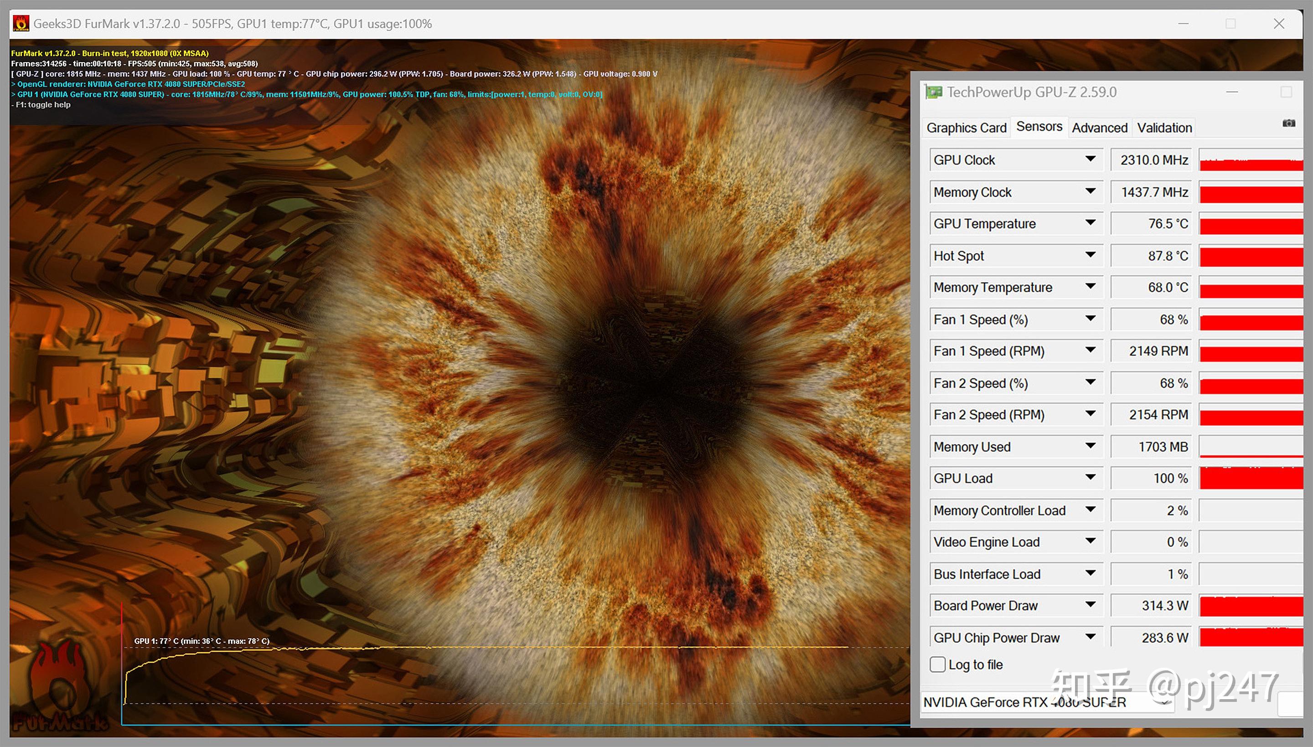
Task: Switch to the Advanced tab
Action: pos(1099,128)
